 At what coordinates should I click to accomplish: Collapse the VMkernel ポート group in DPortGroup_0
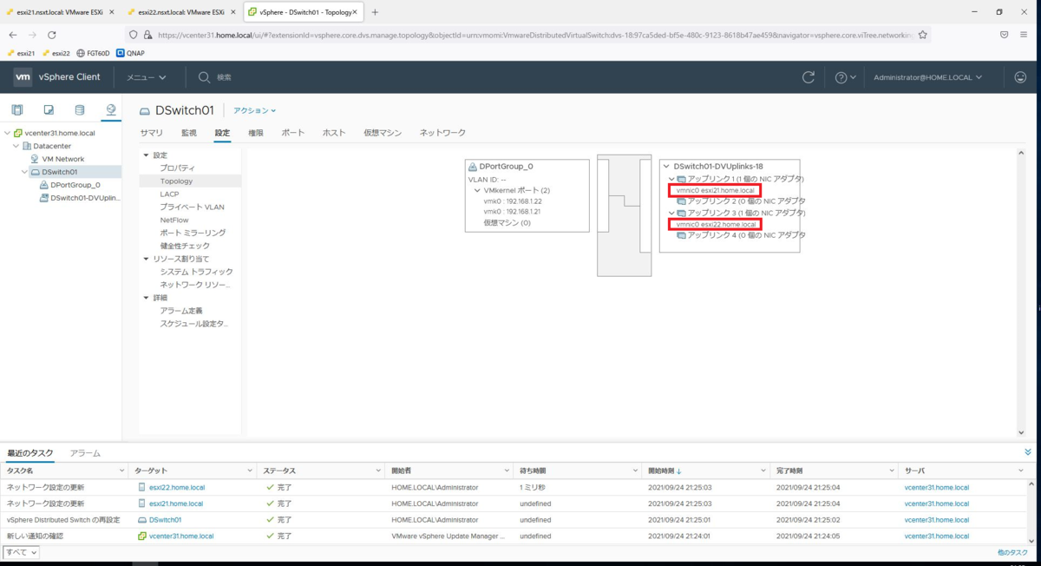click(x=476, y=190)
